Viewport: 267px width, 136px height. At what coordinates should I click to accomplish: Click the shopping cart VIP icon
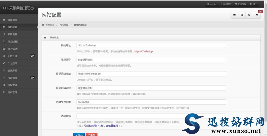[x=257, y=15]
